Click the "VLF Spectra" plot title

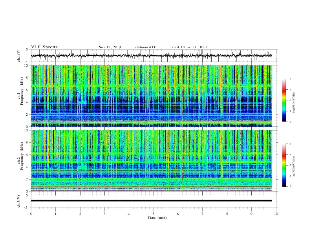(x=44, y=47)
